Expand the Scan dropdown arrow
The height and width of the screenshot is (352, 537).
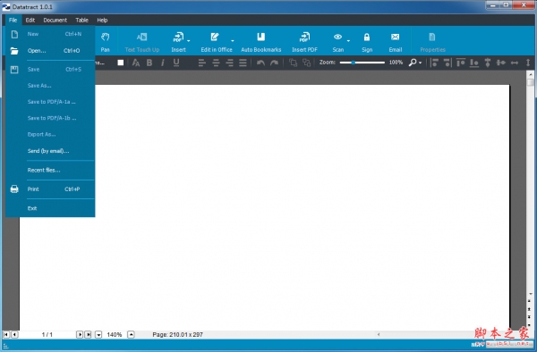pos(348,41)
